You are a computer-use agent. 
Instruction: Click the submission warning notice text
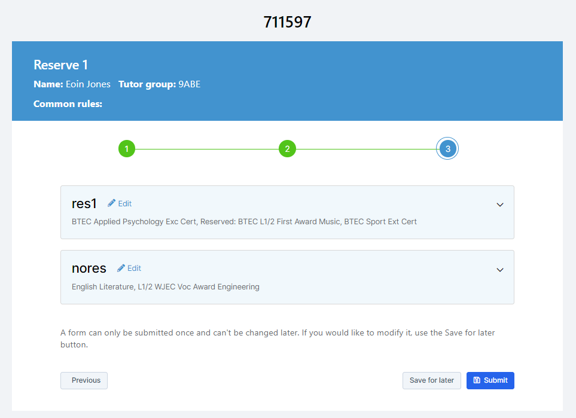(x=278, y=338)
